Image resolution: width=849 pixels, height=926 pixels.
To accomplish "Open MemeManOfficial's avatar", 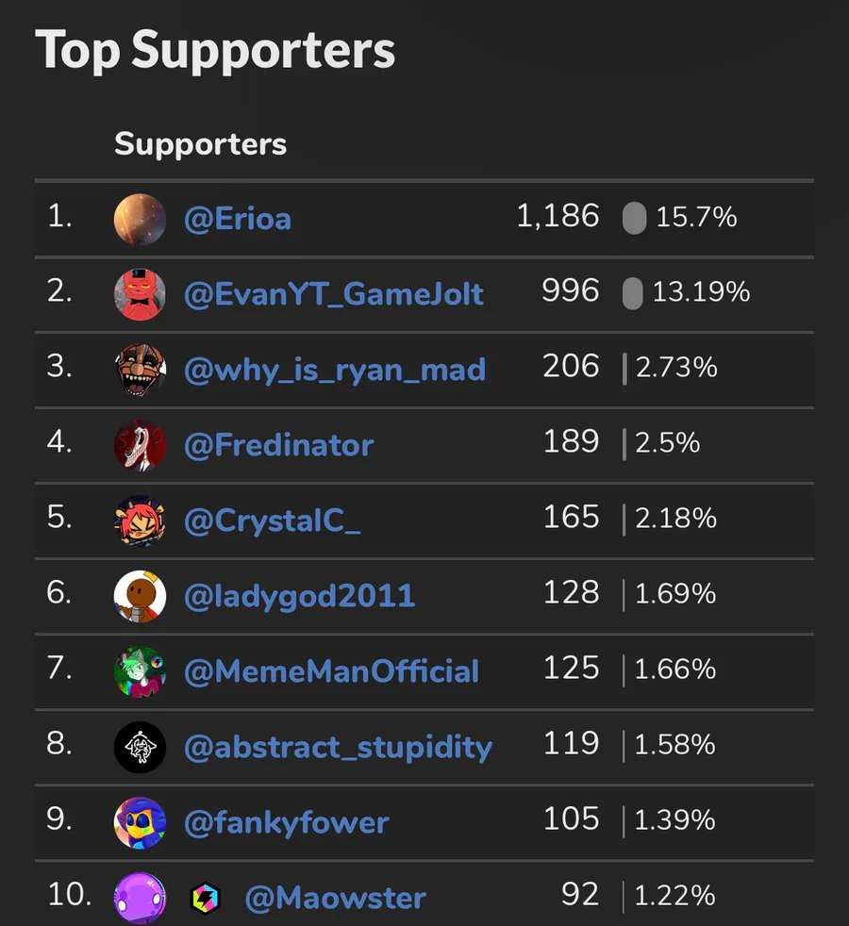I will coord(140,671).
